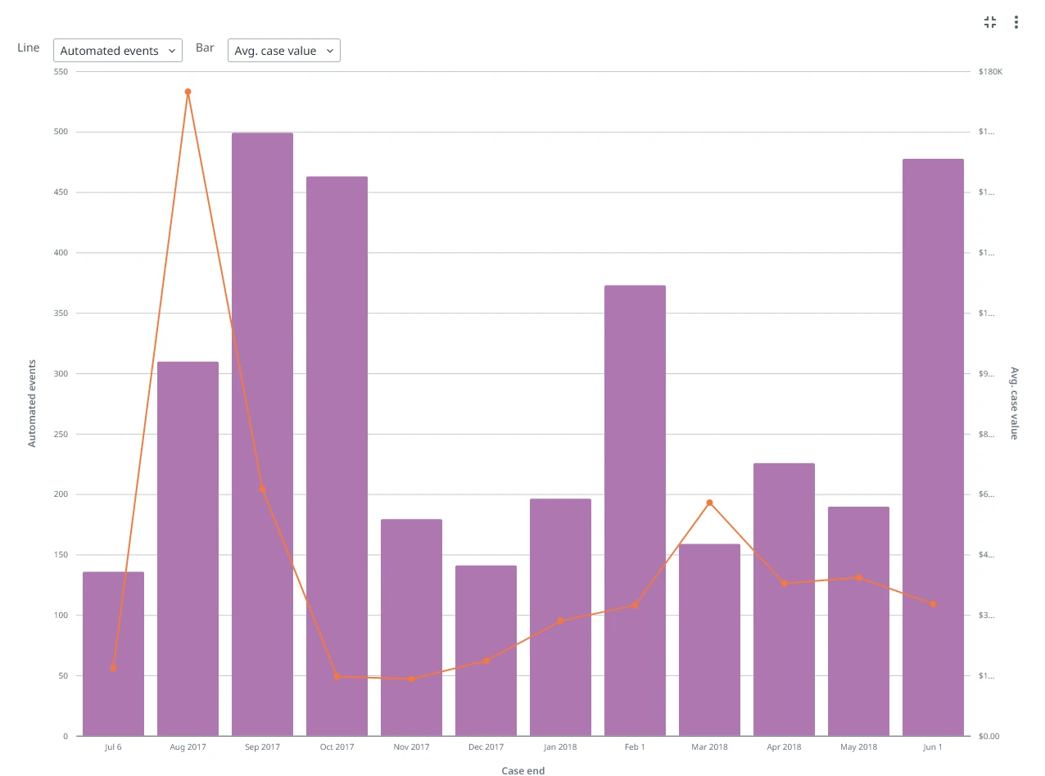
Task: Click the Nov 2017 bar
Action: tap(411, 628)
